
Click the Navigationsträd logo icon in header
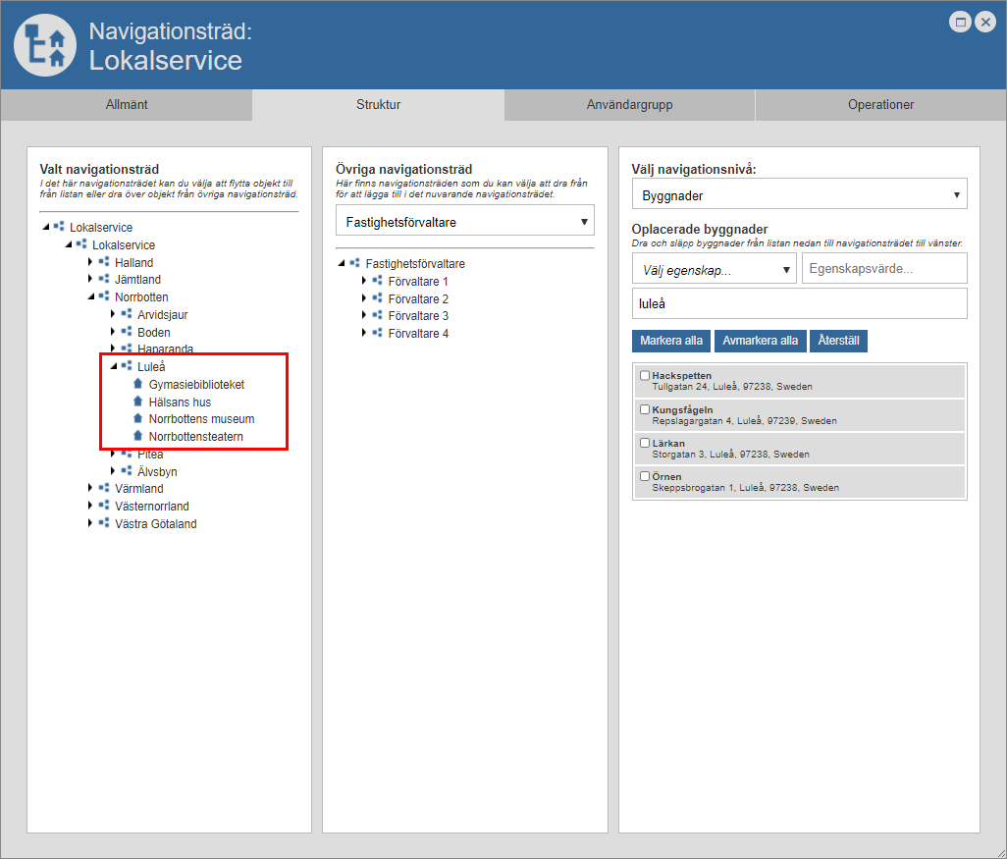[46, 45]
